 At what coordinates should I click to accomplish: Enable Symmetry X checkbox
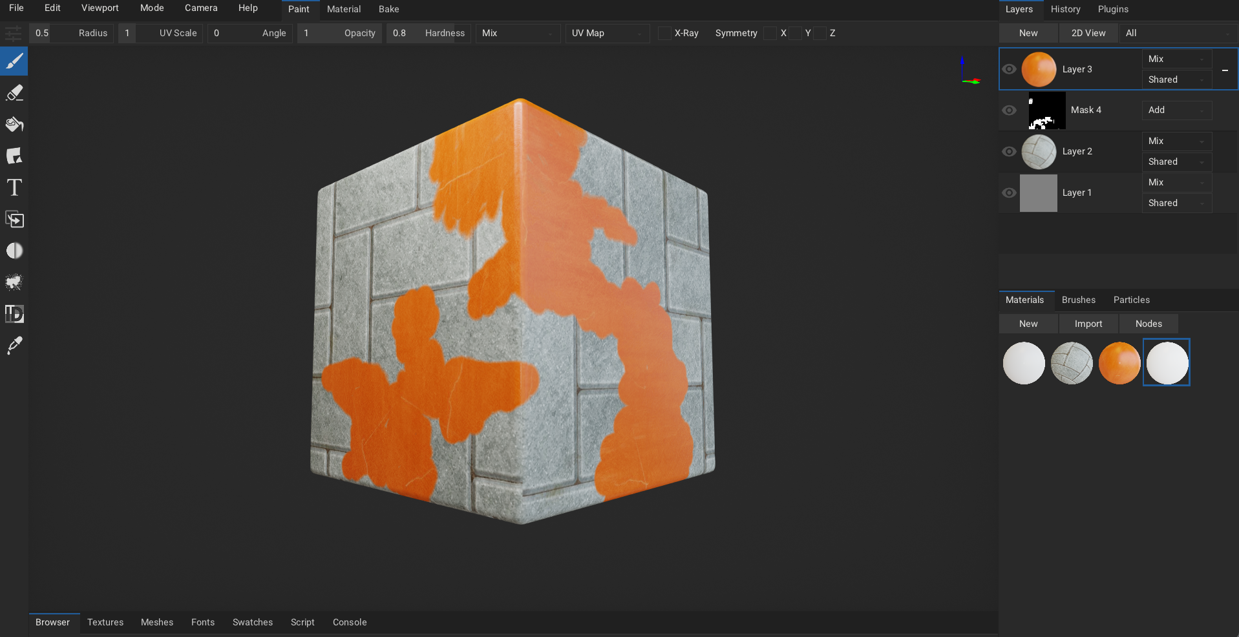[770, 33]
